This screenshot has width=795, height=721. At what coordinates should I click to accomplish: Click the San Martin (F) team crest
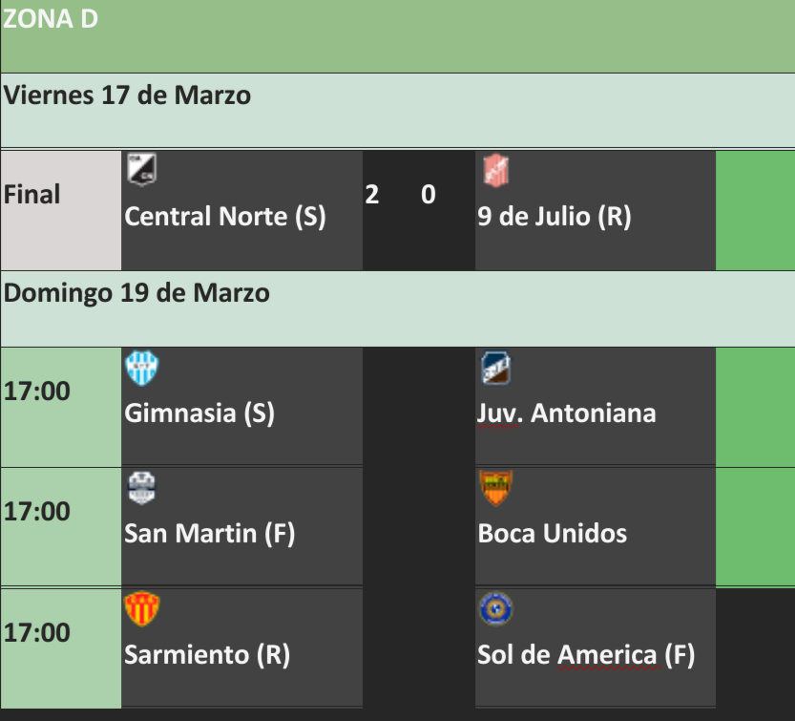click(x=141, y=488)
